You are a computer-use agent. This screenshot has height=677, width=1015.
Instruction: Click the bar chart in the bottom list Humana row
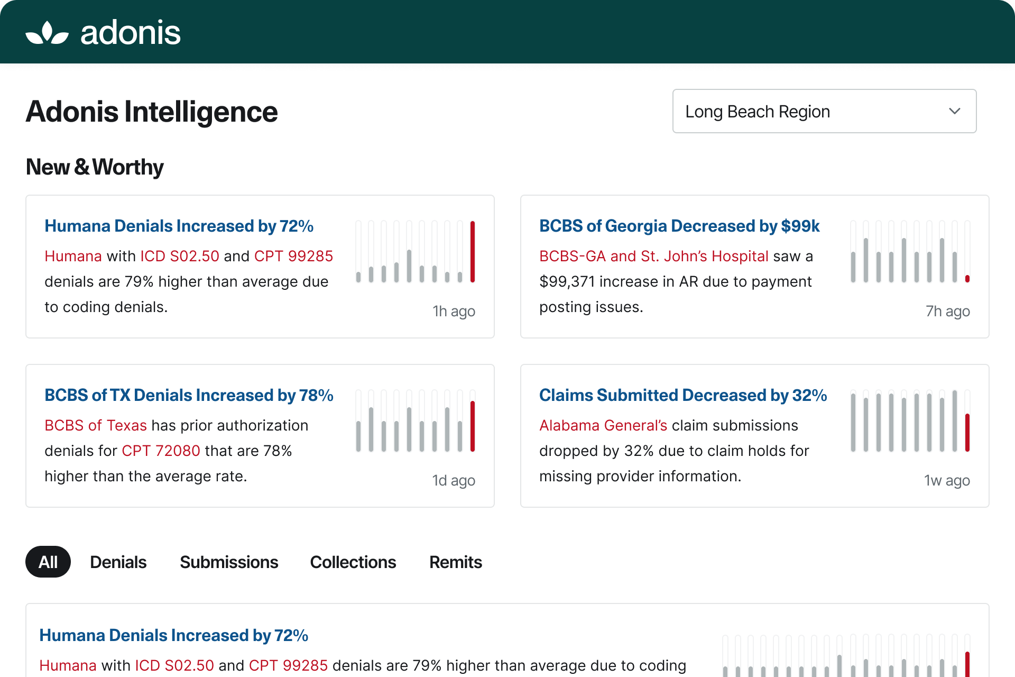pos(846,655)
